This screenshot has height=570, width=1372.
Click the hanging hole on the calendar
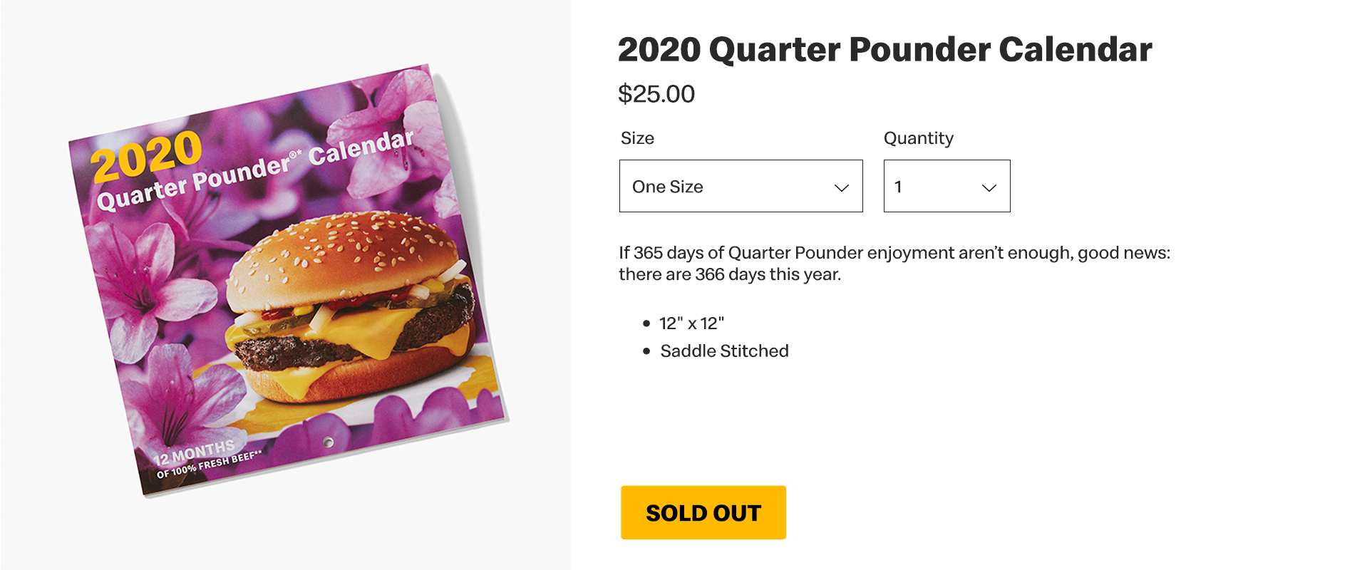pyautogui.click(x=328, y=442)
